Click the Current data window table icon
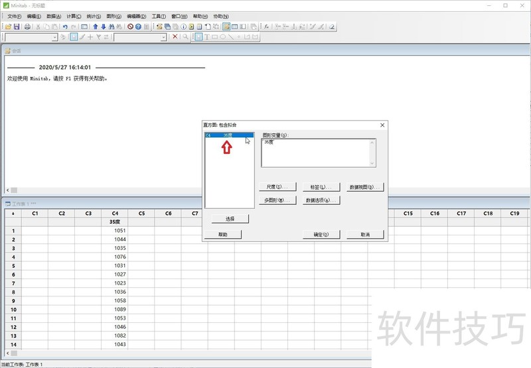 (x=235, y=27)
